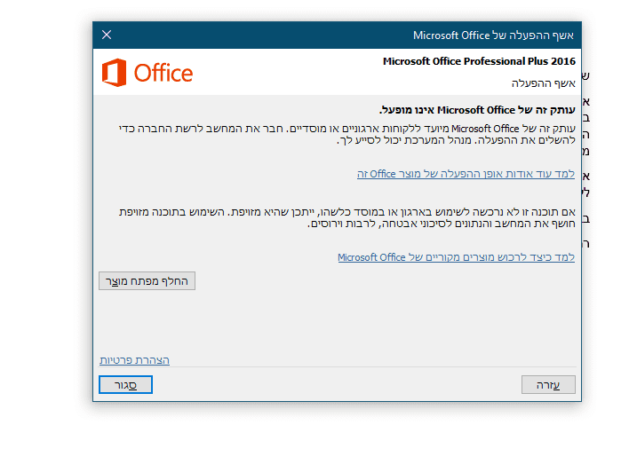This screenshot has width=637, height=472.
Task: Click the Microsoft Office Professional Plus 2016 heading
Action: pos(479,62)
